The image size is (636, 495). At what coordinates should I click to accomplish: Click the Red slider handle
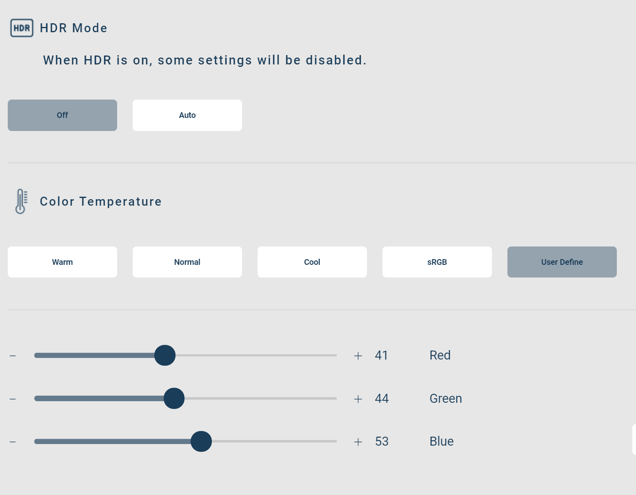pos(165,355)
